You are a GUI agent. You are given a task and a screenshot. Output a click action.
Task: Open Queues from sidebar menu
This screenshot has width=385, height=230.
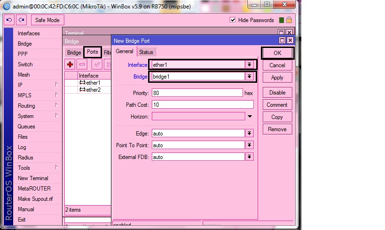[x=26, y=127]
